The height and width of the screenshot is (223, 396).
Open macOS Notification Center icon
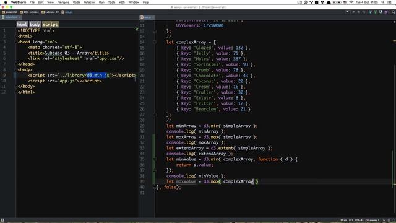390,2
